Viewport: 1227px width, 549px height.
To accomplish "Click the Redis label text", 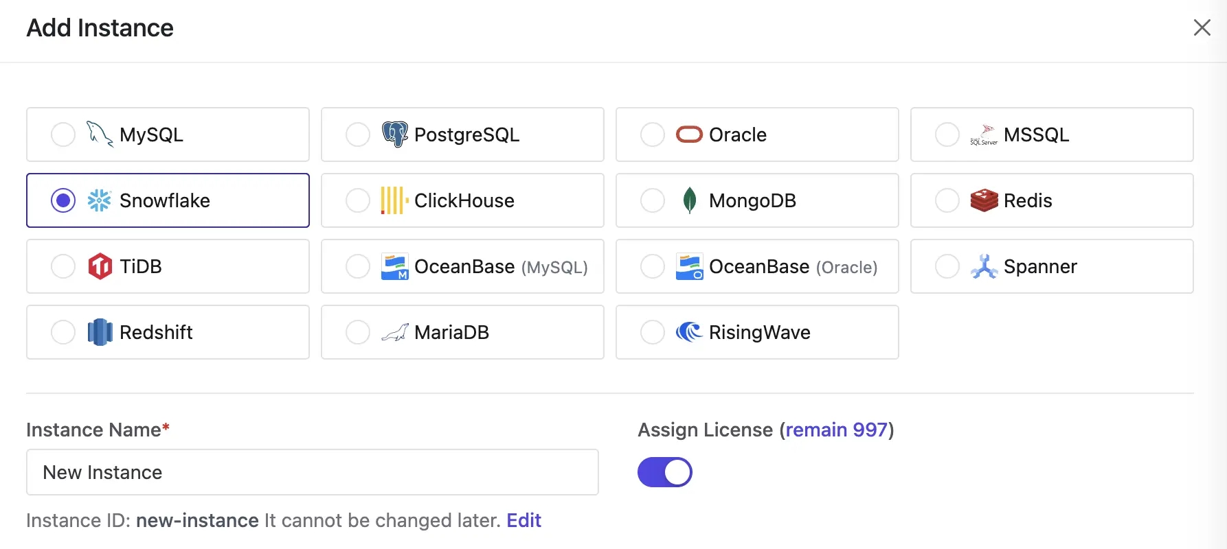I will tap(1028, 200).
